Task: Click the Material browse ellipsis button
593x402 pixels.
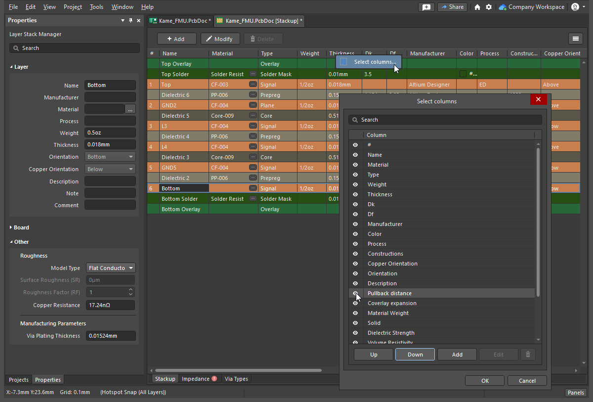Action: tap(130, 109)
